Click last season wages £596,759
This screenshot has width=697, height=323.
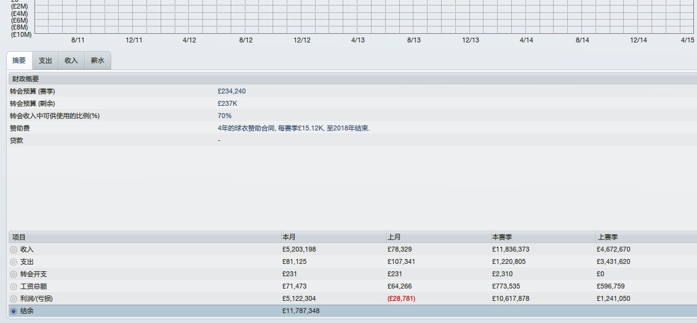coord(611,287)
